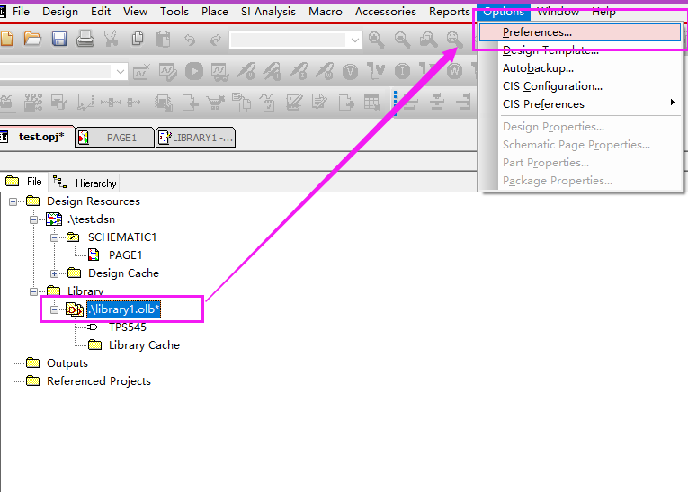The height and width of the screenshot is (492, 688).
Task: Create a new simulation profile
Action: coord(142,71)
